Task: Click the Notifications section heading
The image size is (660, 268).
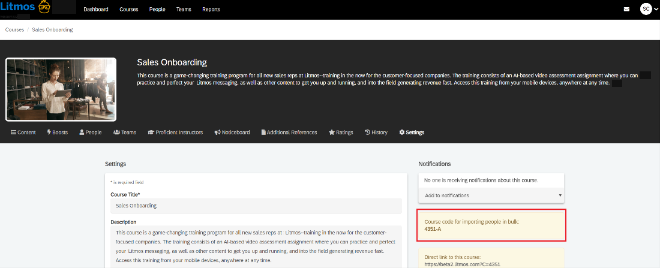Action: (x=434, y=164)
